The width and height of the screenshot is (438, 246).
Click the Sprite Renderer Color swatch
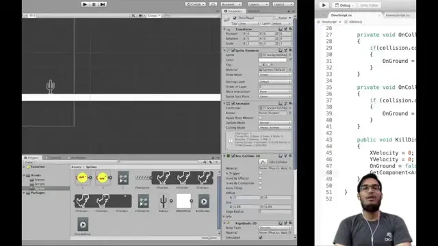[x=272, y=59]
